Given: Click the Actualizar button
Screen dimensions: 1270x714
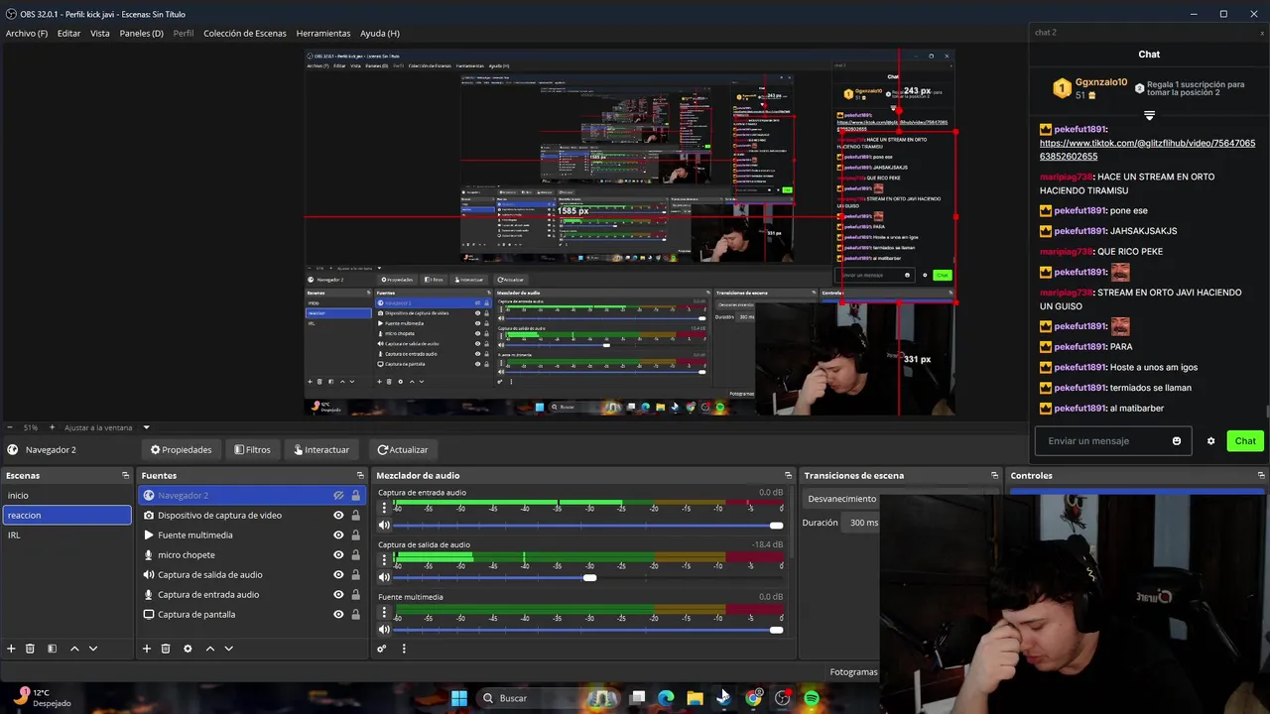Looking at the screenshot, I should (x=402, y=449).
